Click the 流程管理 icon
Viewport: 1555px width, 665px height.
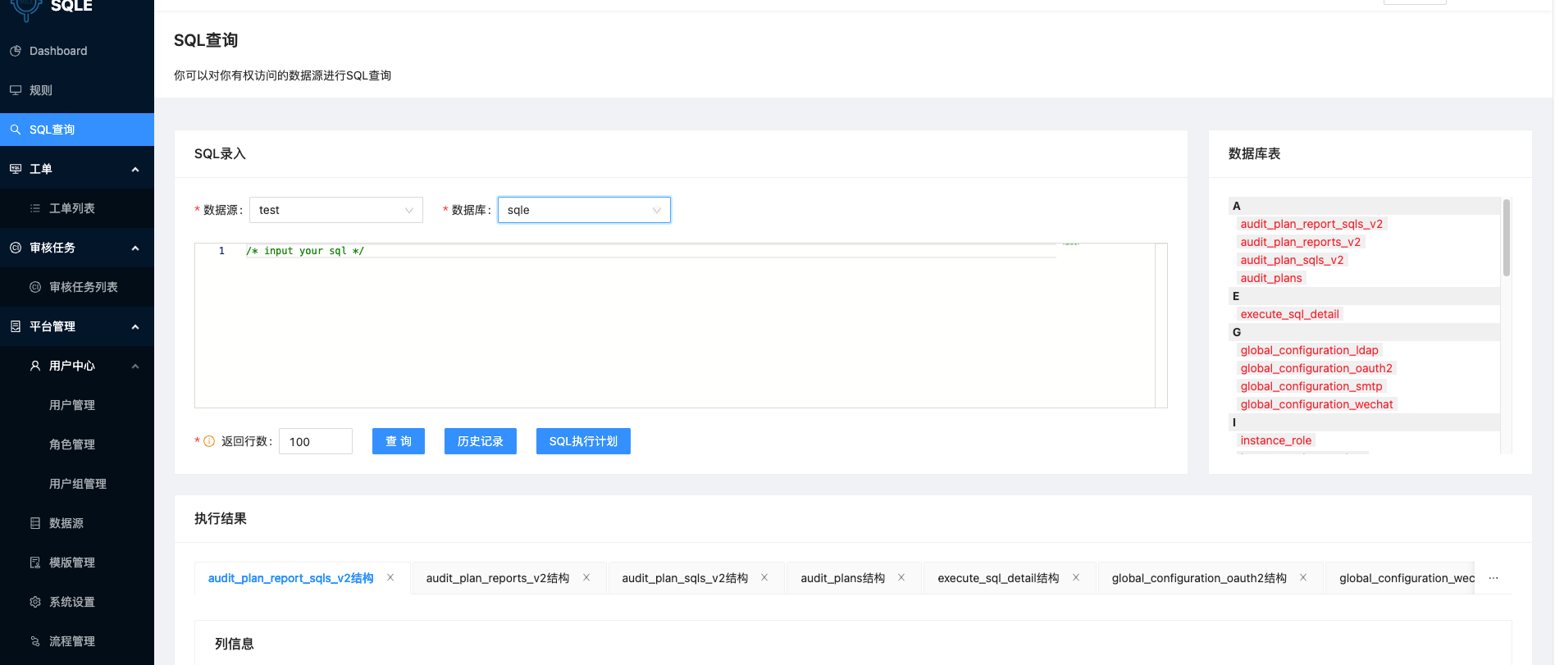(35, 641)
